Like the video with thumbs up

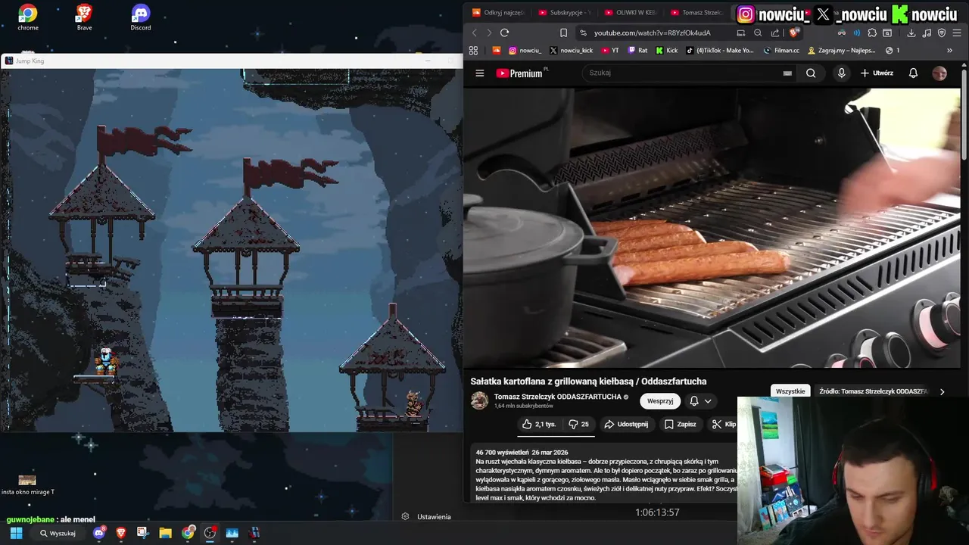pos(539,424)
